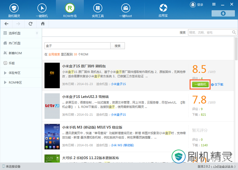Screen dimensions: 238x170
Task: Expand the 选择机型 dropdown chevron
Action: click(37, 33)
